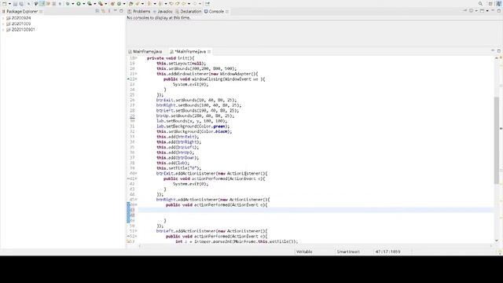Viewport: 503px width, 283px height.
Task: Collapse the btnExit listener fold at line 40
Action: coord(136,173)
